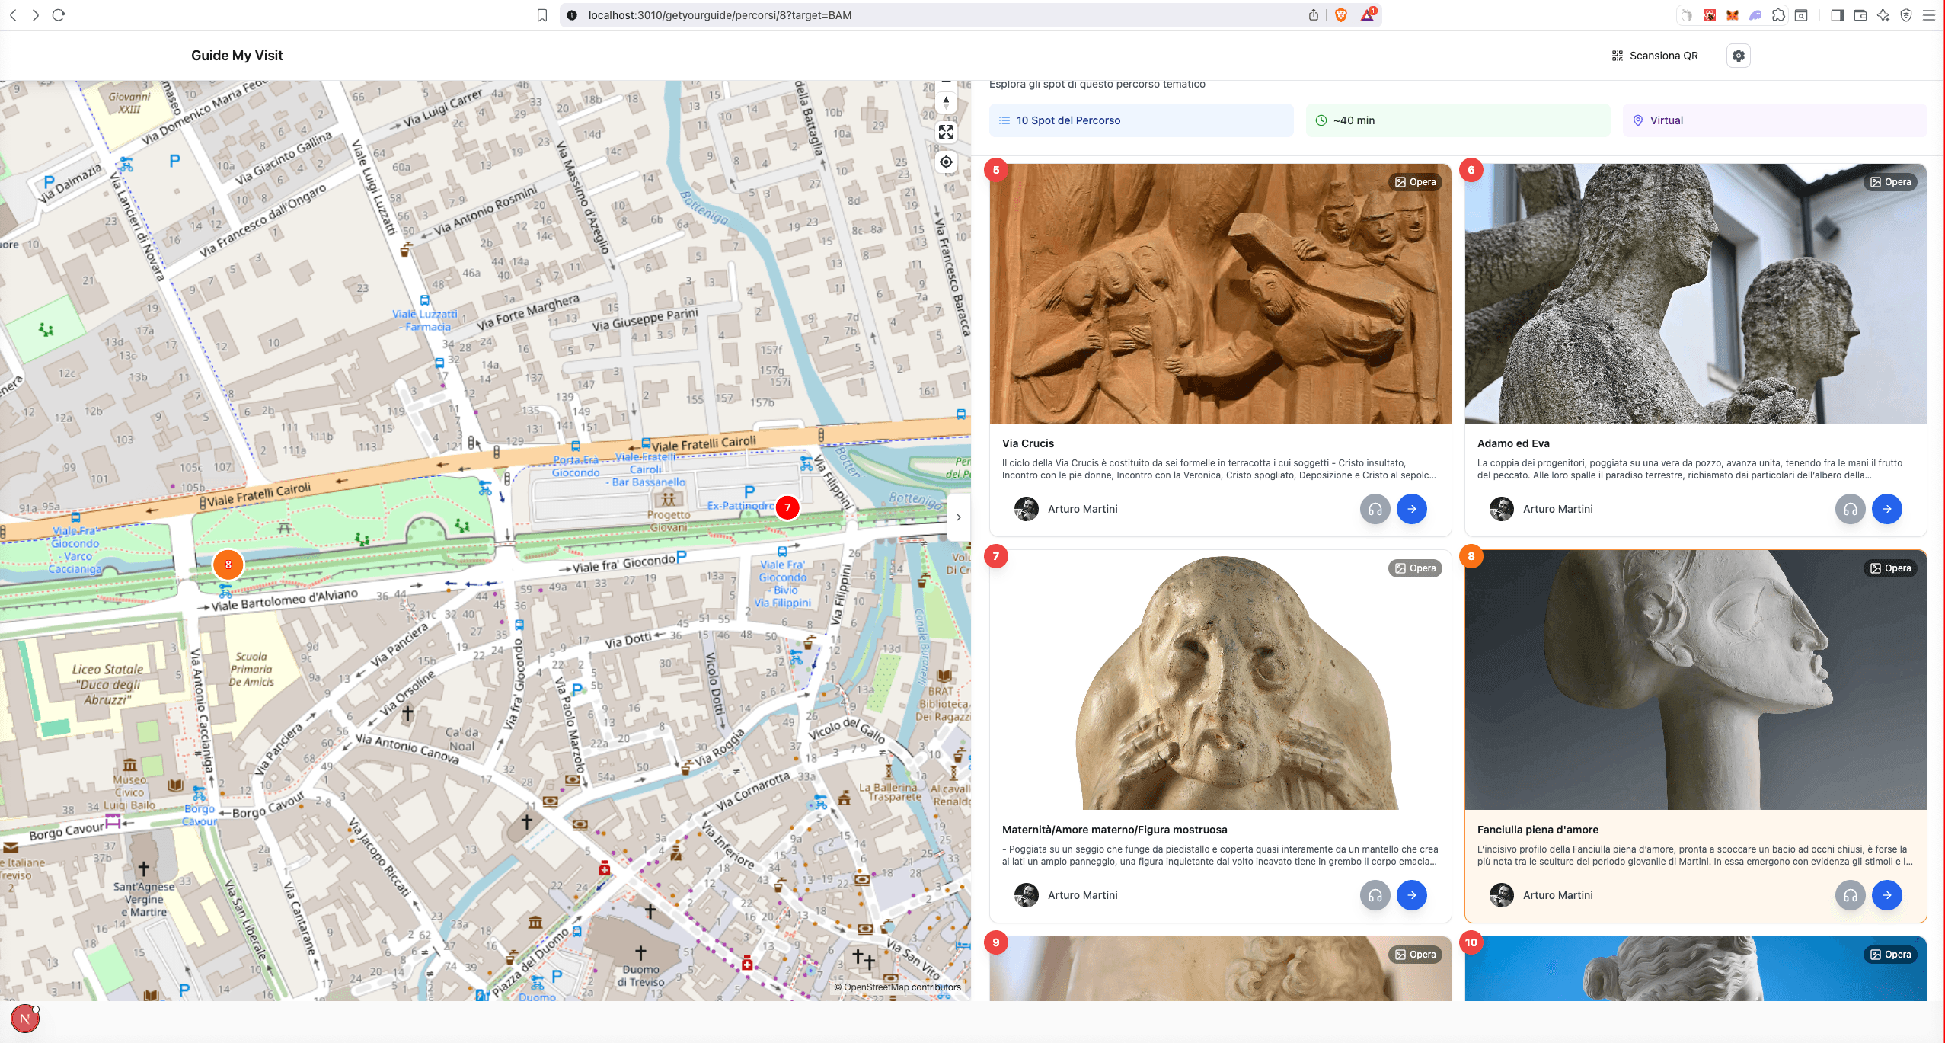Click the Guide My Visit title
The image size is (1945, 1043).
click(238, 55)
